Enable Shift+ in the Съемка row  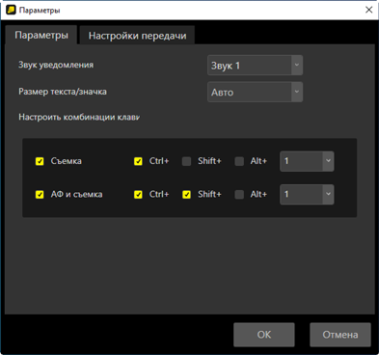(186, 161)
